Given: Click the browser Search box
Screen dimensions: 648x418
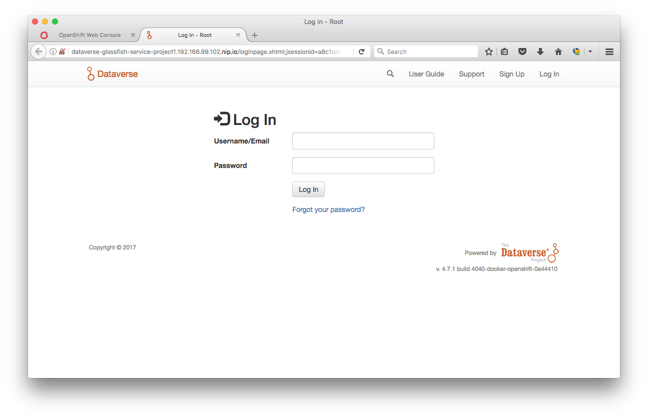Looking at the screenshot, I should [x=426, y=51].
